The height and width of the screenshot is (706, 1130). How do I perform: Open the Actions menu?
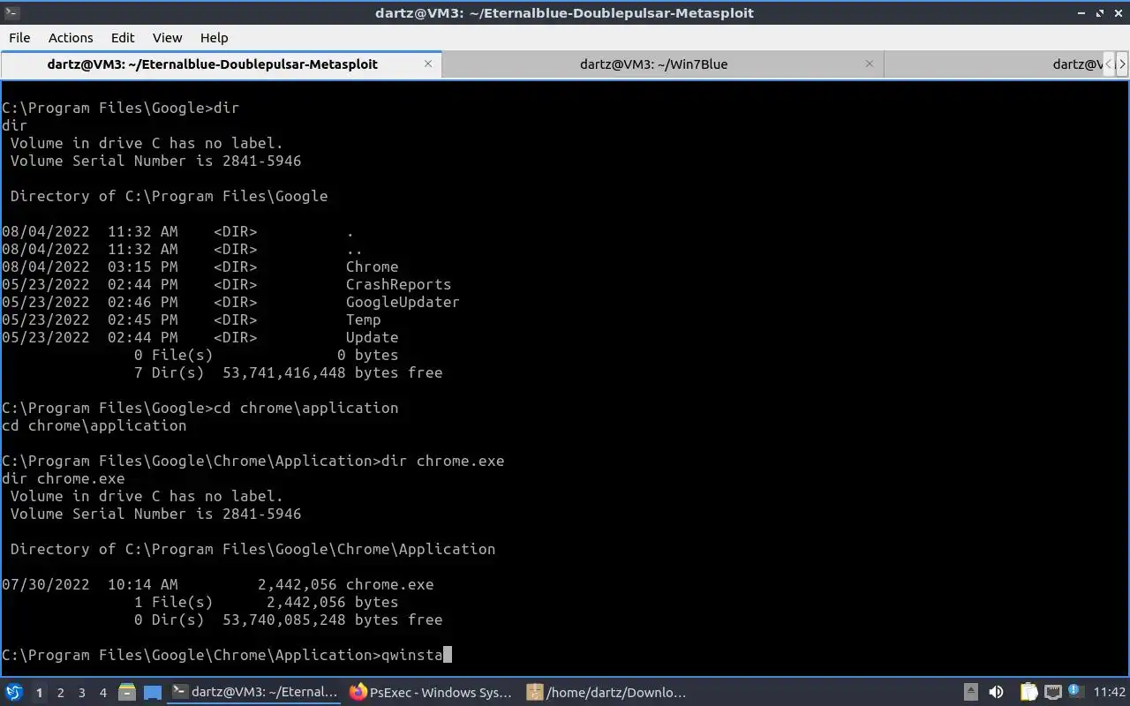point(71,37)
